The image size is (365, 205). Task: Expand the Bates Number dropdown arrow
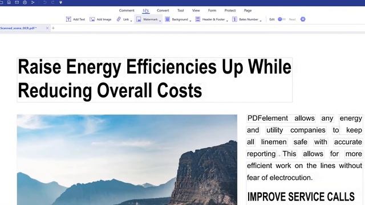point(261,21)
